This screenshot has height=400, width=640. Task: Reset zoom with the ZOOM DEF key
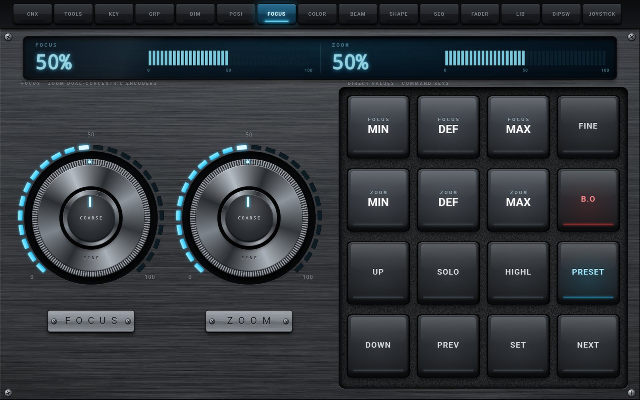448,199
